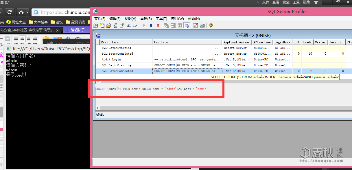Select the Audit Login event row

tap(224, 59)
